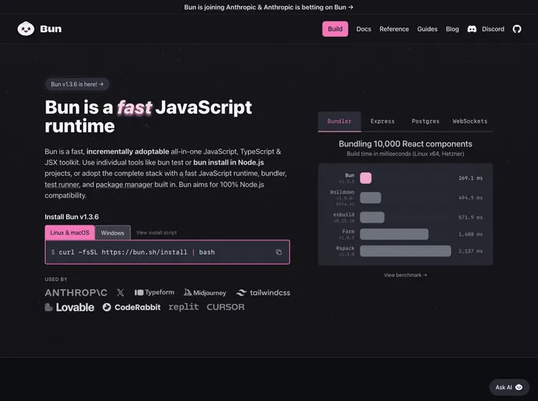
Task: Click the X (Twitter) logo
Action: (x=120, y=292)
